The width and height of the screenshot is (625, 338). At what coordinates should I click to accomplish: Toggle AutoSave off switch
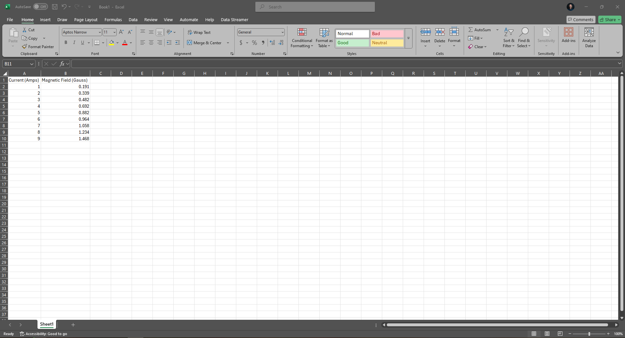pos(40,7)
